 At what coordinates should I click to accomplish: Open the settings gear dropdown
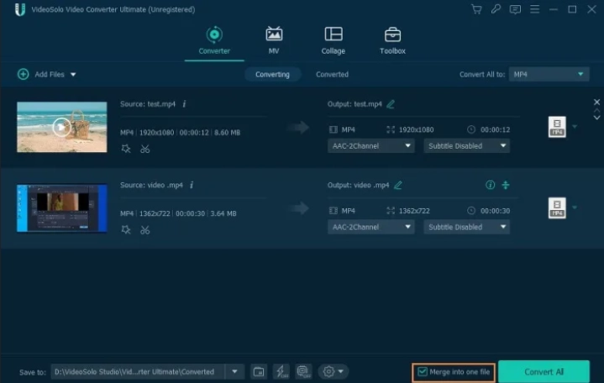coord(334,372)
